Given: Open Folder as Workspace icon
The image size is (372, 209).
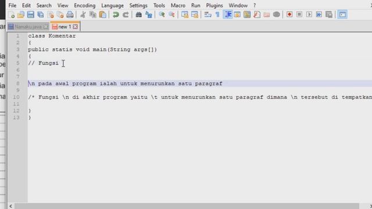Looking at the screenshot, I should click(267, 15).
